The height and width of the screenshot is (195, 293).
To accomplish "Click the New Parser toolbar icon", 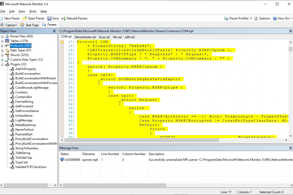I will [x=2, y=18].
